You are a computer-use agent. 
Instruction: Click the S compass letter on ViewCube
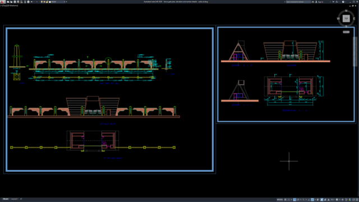[346, 26]
